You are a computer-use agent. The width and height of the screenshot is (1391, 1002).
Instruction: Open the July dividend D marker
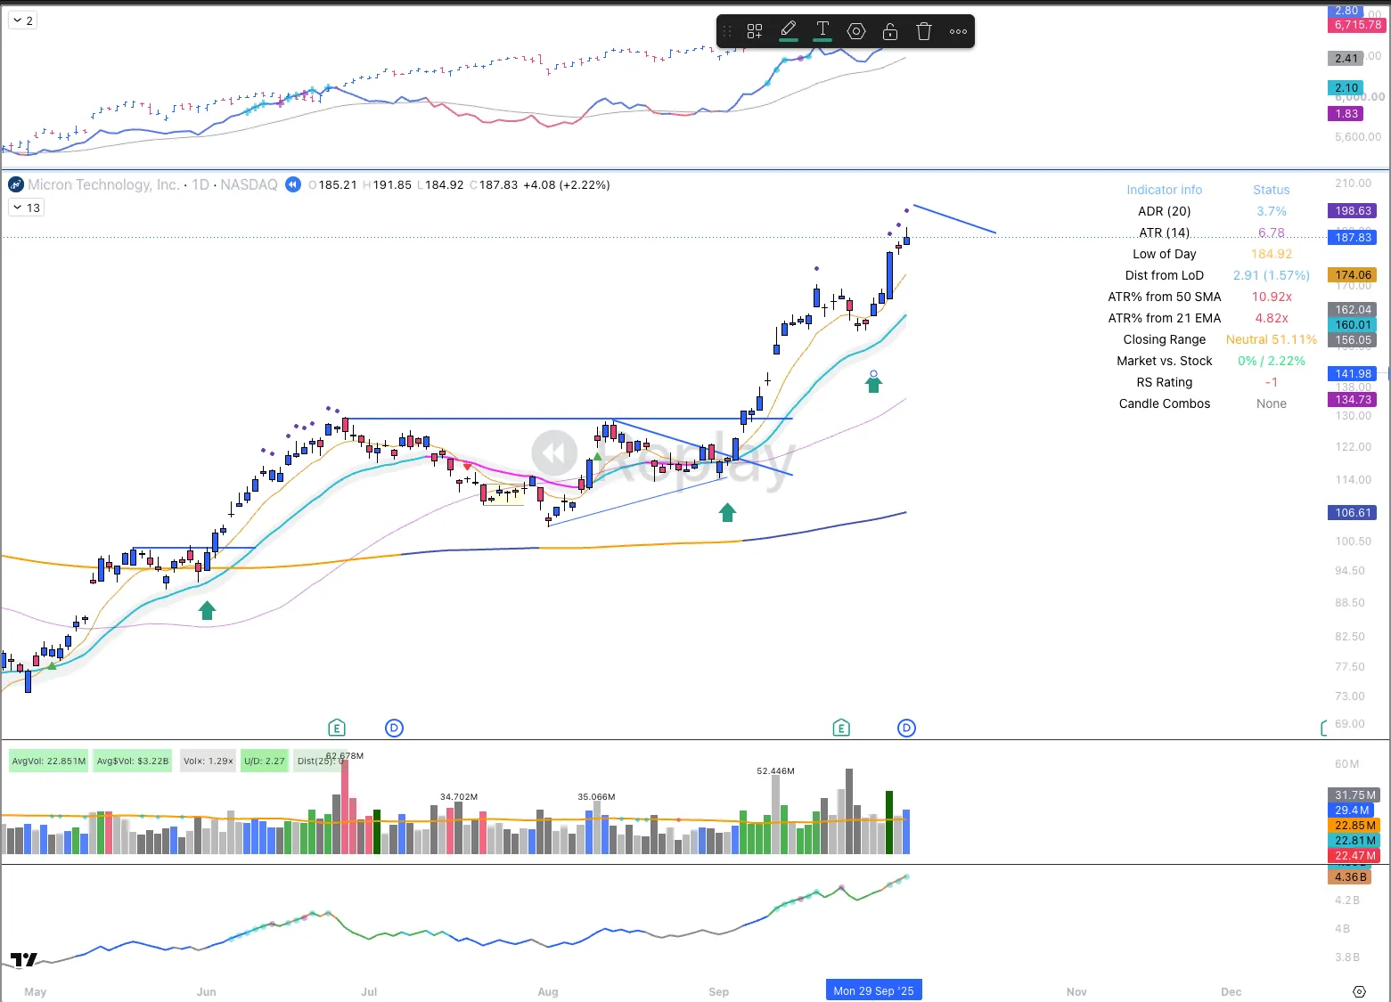click(395, 729)
